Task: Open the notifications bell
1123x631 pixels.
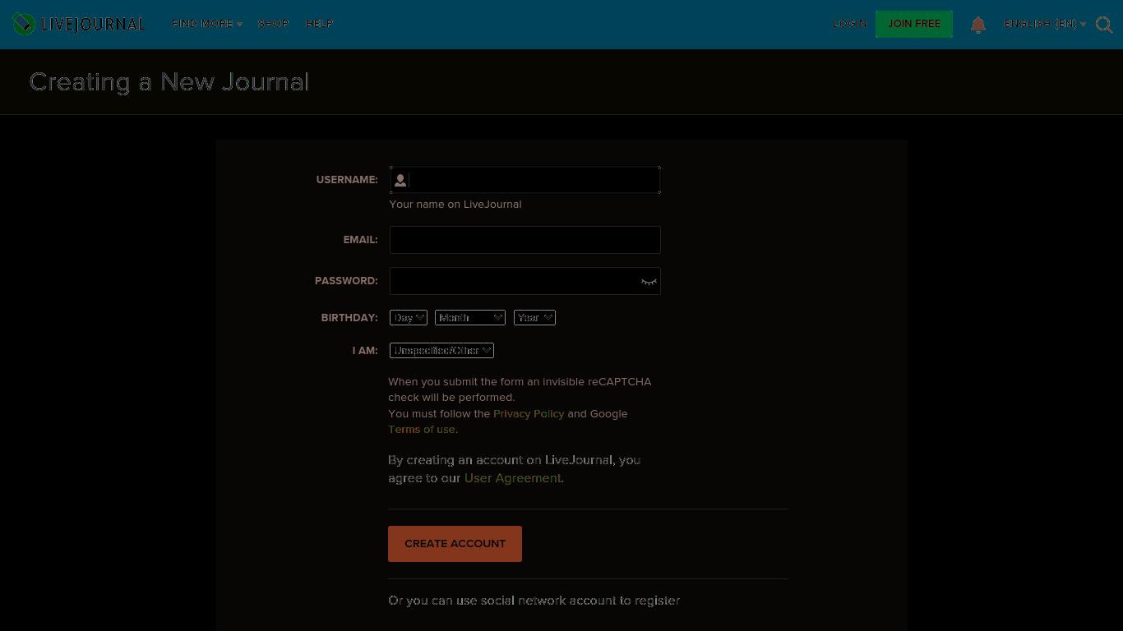Action: click(x=978, y=25)
